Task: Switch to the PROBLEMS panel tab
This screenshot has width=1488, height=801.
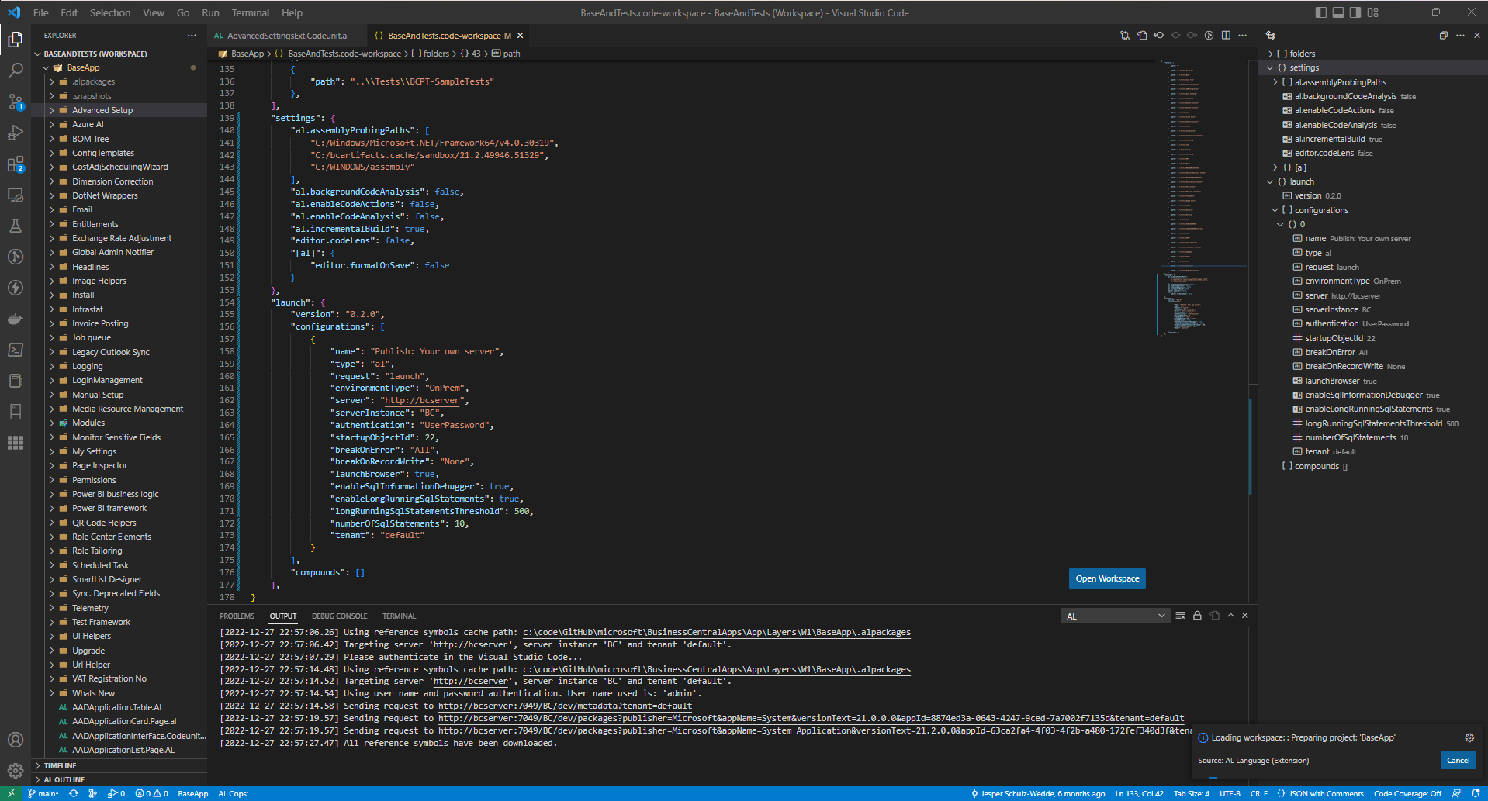Action: point(237,616)
